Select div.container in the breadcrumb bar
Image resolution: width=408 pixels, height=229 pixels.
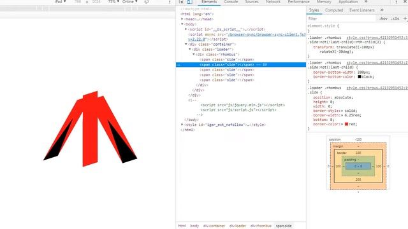coord(214,226)
